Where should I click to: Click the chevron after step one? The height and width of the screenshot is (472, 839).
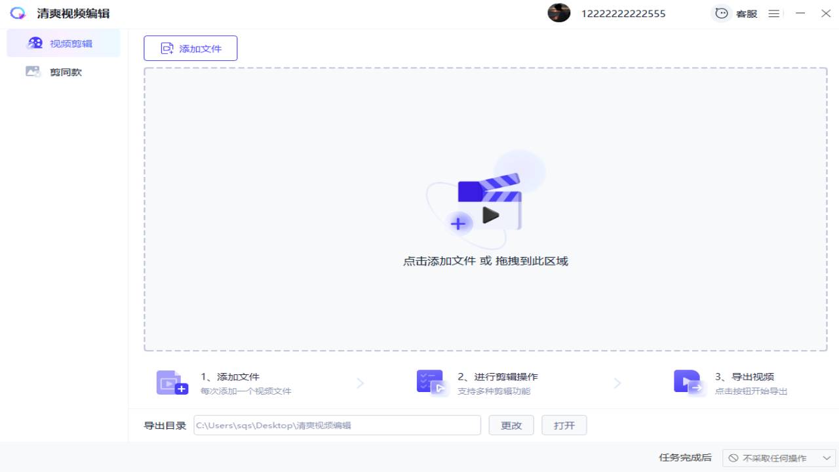(360, 383)
